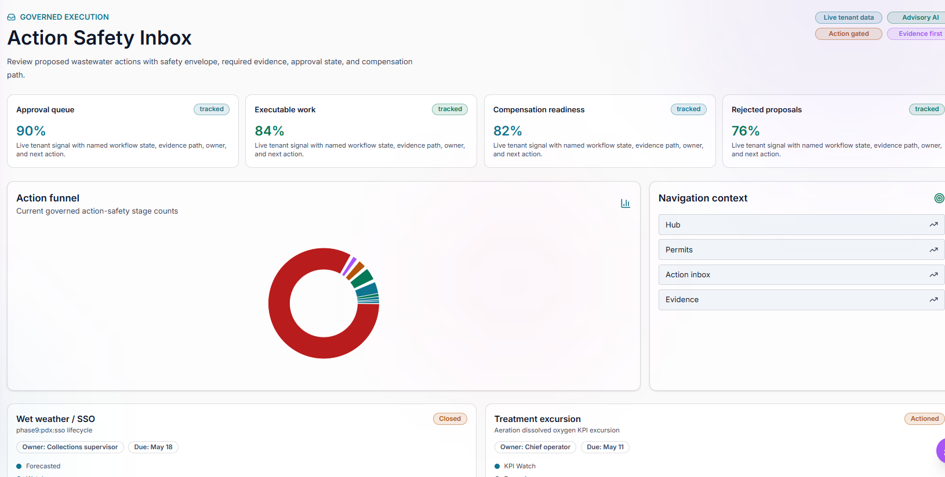
Task: Click the 84% Executable work value
Action: [270, 131]
